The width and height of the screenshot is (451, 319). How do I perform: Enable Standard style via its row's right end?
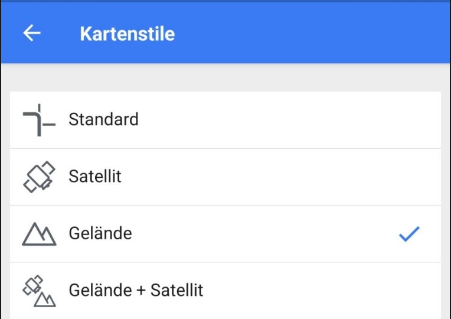click(409, 120)
